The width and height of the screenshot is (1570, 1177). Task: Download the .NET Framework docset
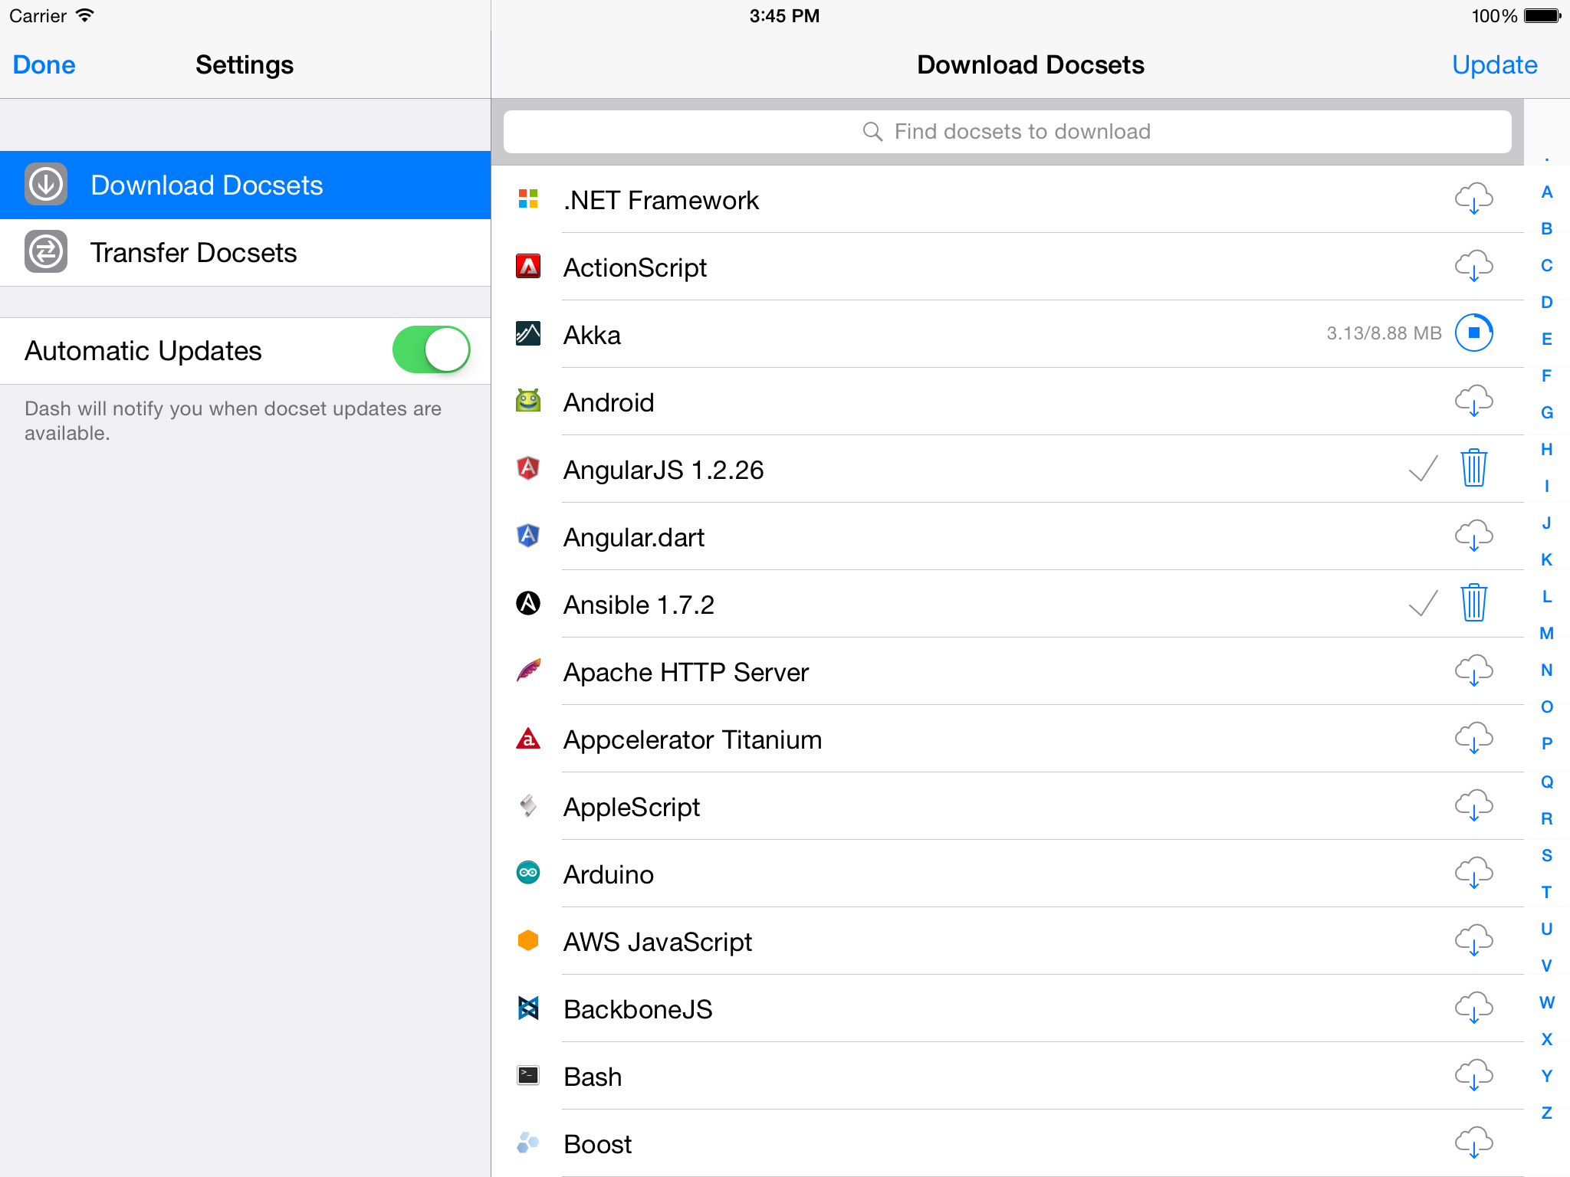pos(1473,199)
